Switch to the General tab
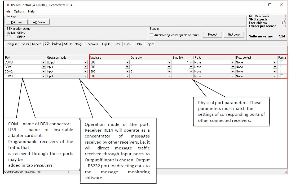The width and height of the screenshot is (291, 189). tap(37, 44)
